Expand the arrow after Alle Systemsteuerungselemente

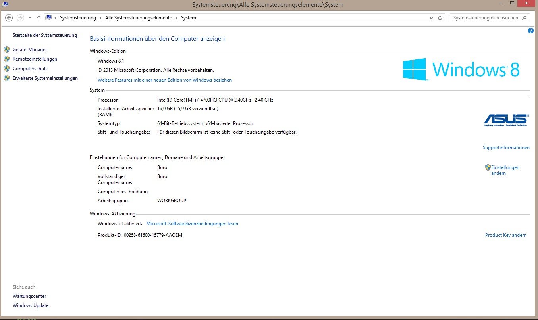click(177, 18)
